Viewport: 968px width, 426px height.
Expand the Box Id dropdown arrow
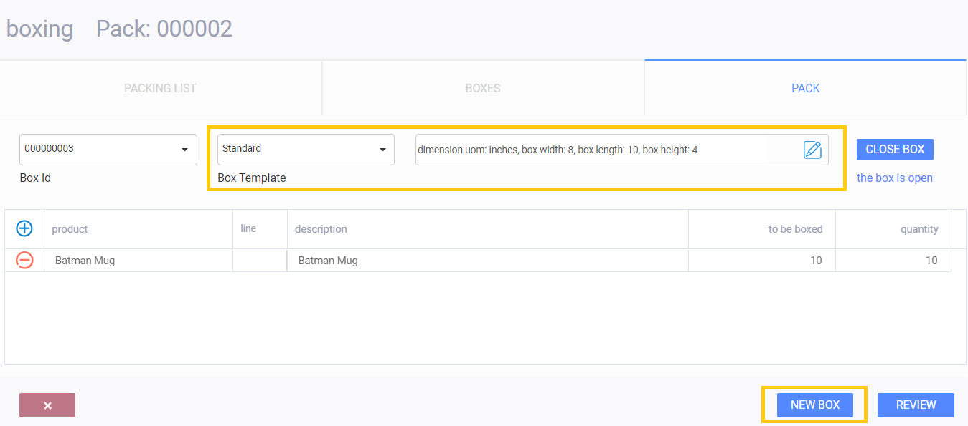coord(184,150)
